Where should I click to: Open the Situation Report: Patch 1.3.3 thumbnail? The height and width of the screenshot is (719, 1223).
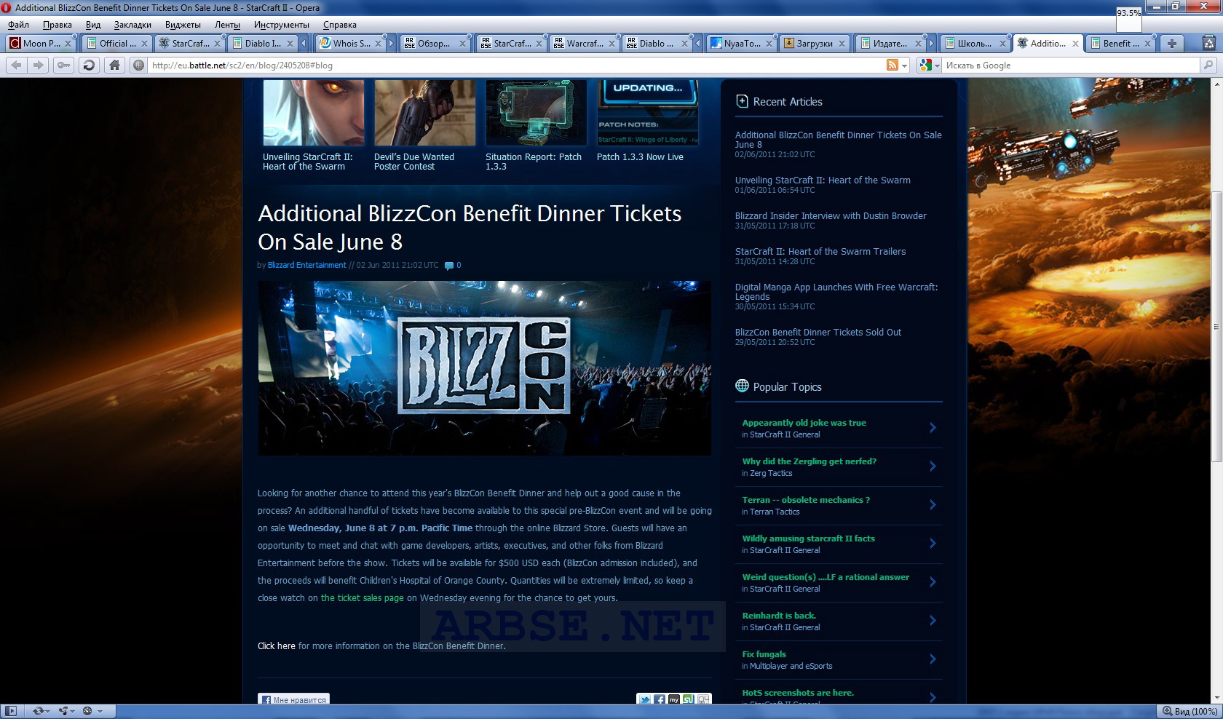pos(536,113)
